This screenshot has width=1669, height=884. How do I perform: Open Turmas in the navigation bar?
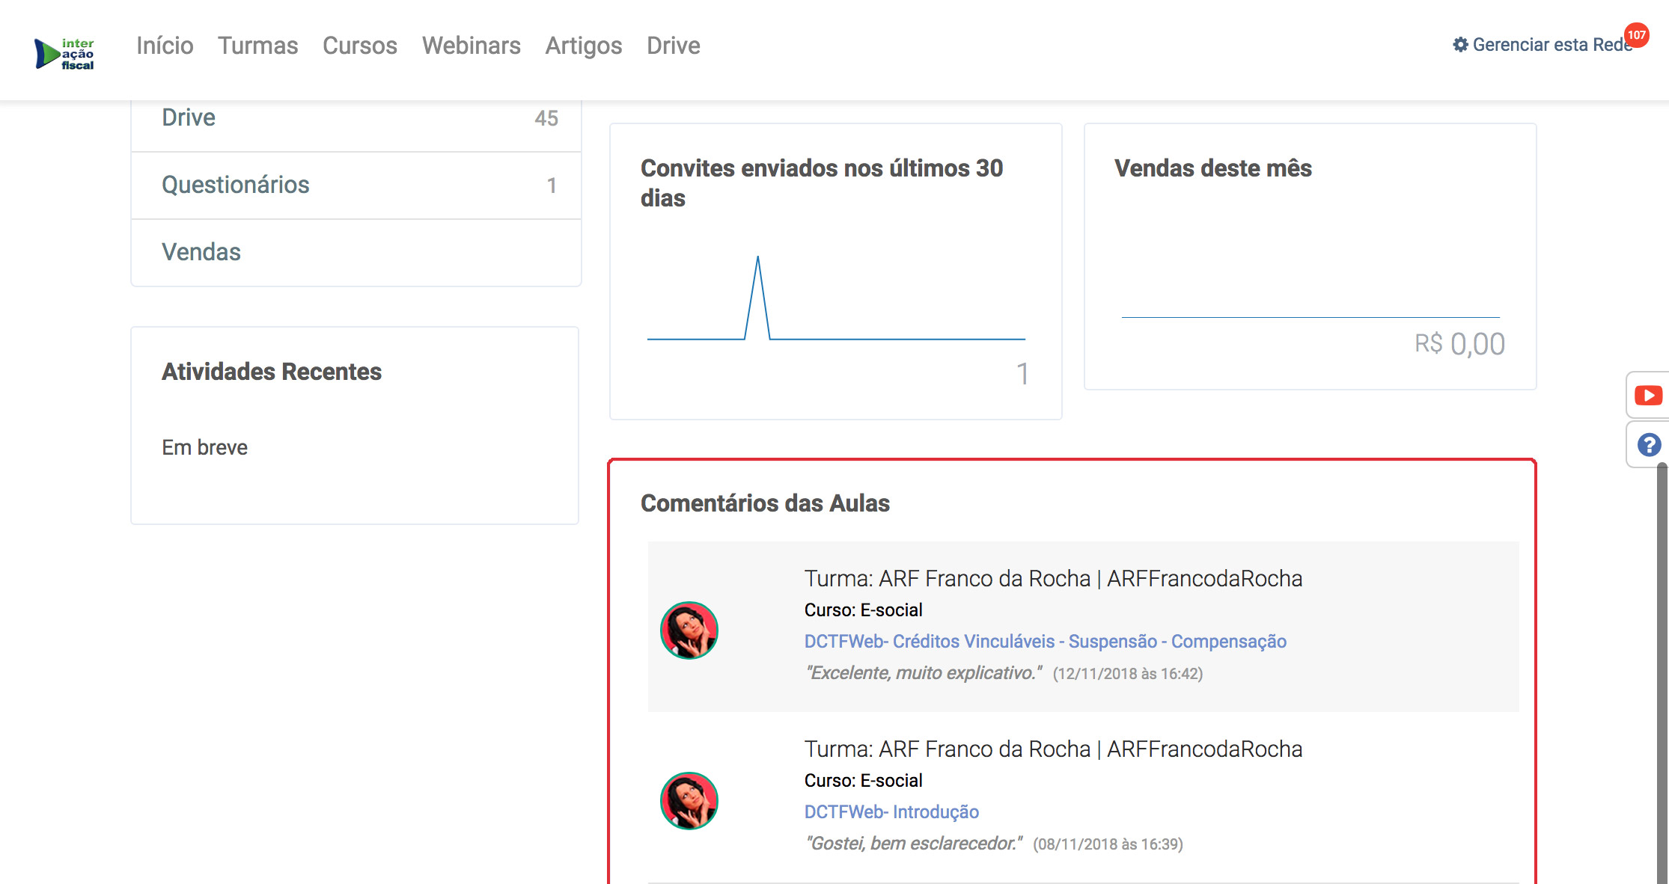(257, 46)
